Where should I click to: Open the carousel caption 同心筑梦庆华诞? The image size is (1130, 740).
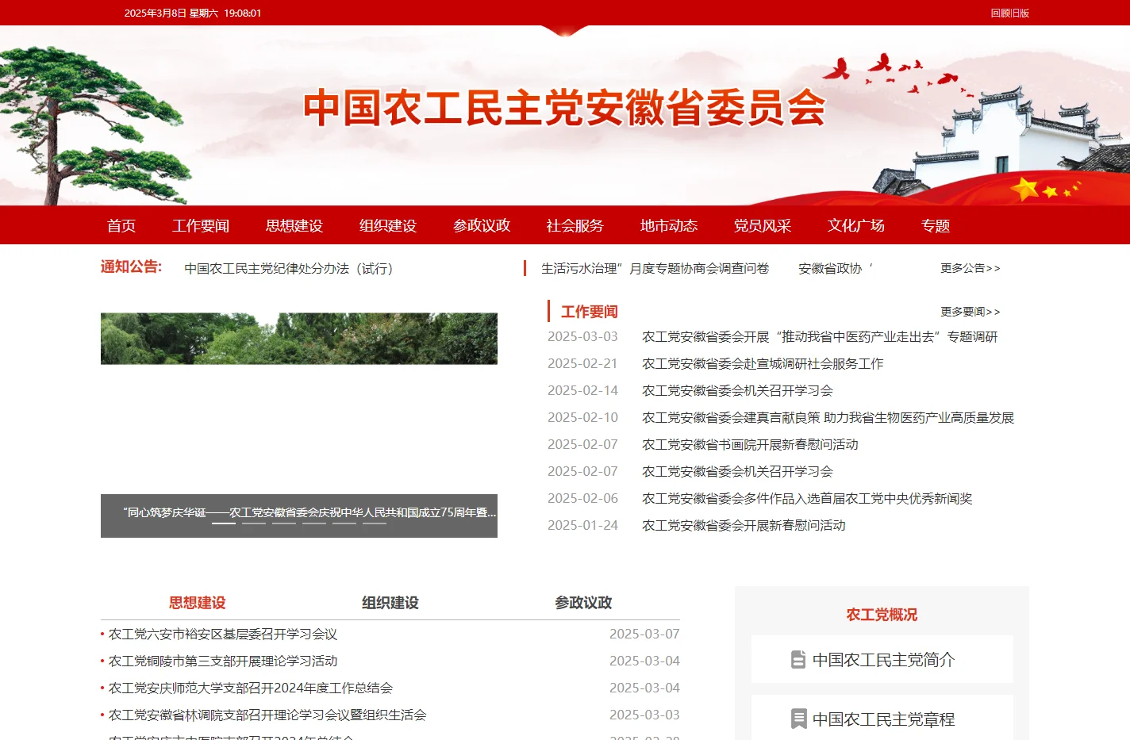point(309,512)
